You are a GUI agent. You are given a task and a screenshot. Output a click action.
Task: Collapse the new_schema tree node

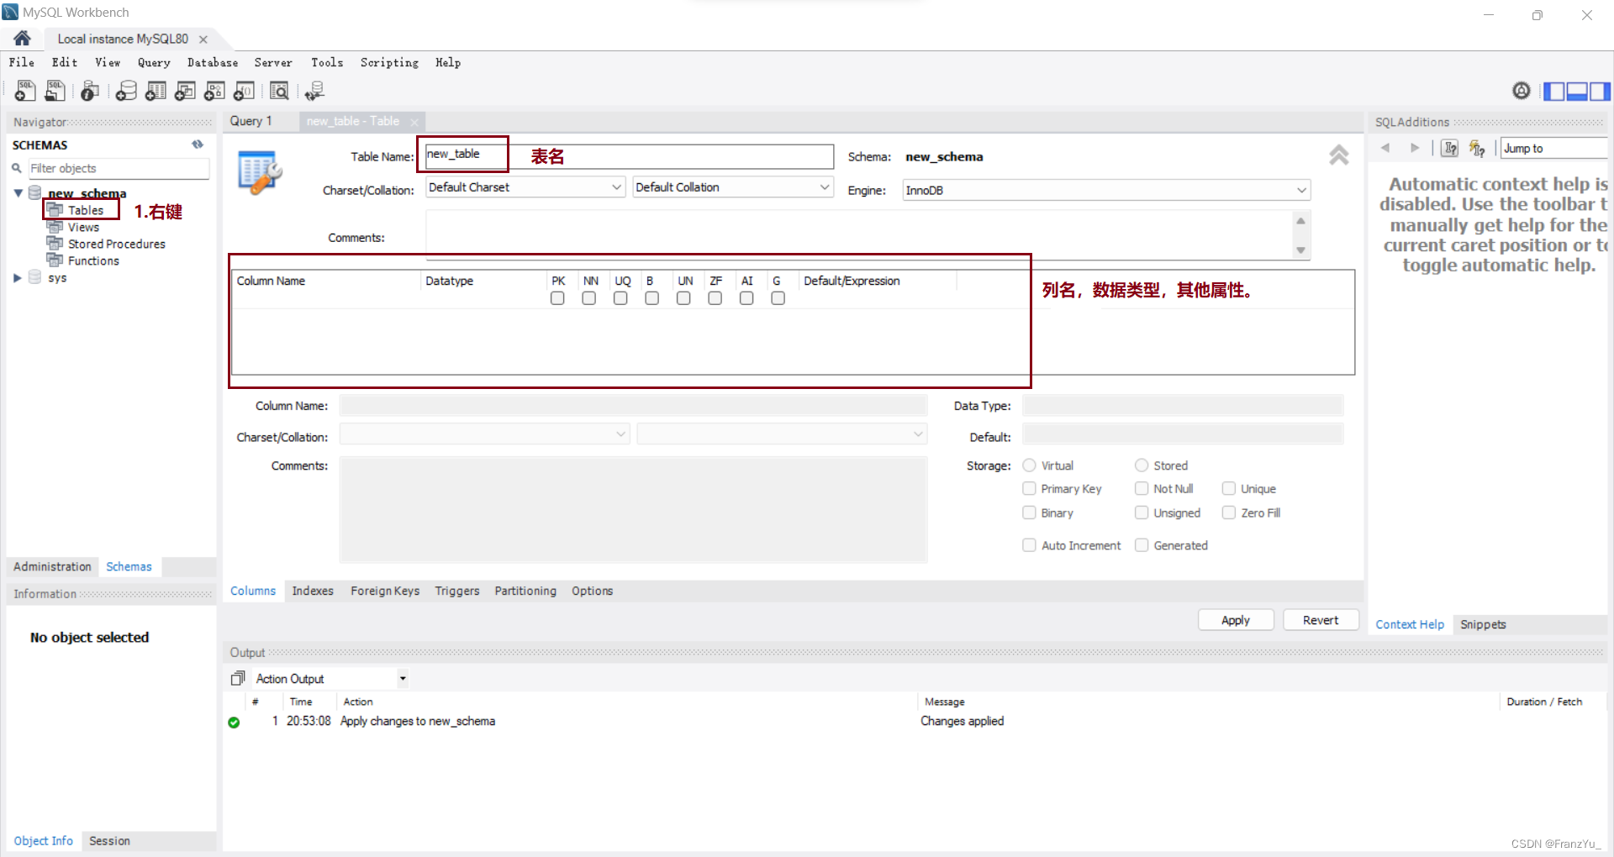(18, 193)
